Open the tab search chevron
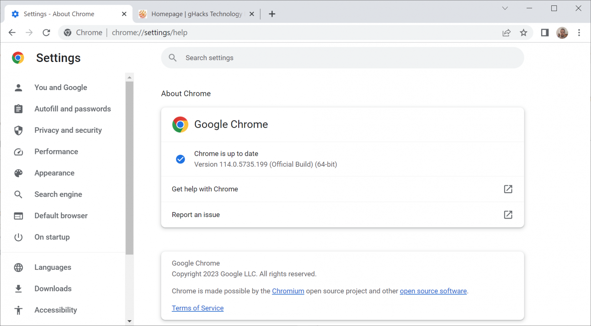 point(504,8)
